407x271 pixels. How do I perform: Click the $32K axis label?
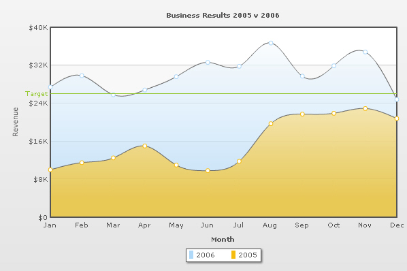point(38,65)
